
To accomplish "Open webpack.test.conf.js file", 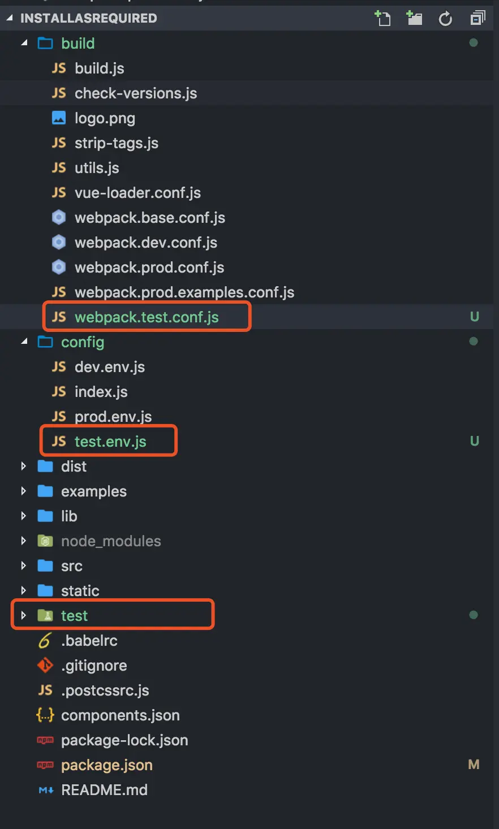I will [147, 317].
